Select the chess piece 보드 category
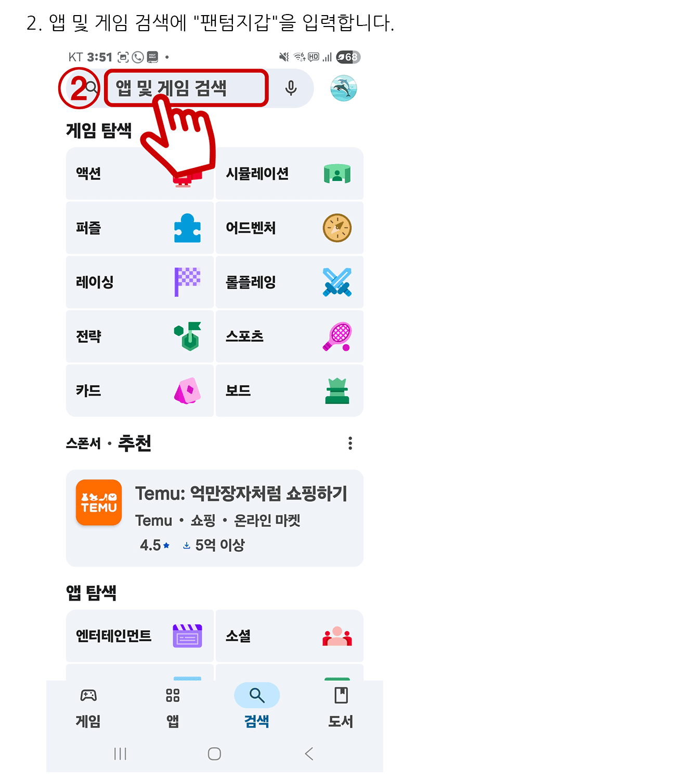This screenshot has height=780, width=676. (290, 391)
